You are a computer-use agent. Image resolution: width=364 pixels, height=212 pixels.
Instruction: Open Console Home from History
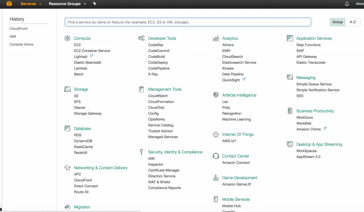tap(21, 44)
